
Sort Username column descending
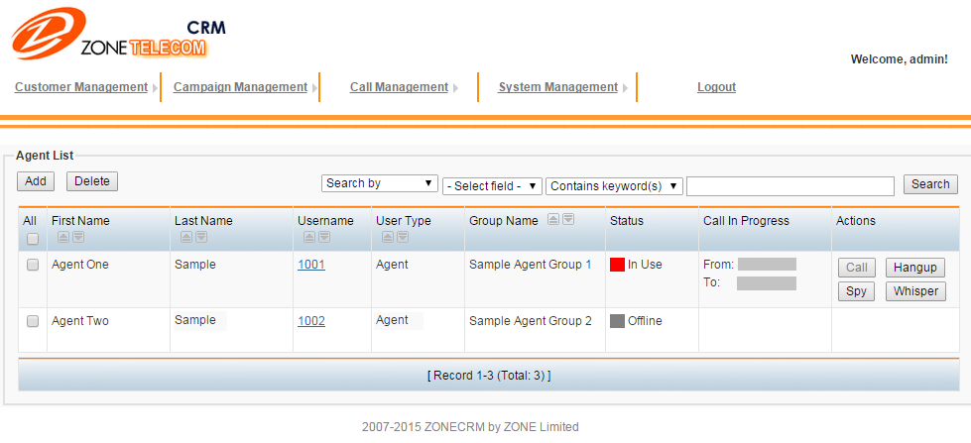coord(323,238)
